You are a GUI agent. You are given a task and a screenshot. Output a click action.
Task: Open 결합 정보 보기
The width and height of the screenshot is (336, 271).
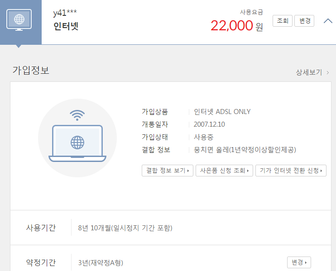(x=168, y=171)
